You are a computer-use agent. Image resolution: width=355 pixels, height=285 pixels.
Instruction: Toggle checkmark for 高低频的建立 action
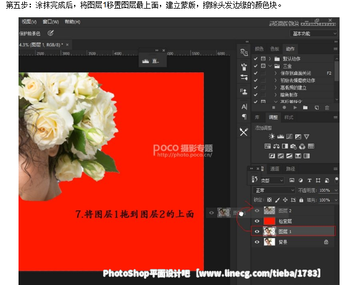tap(256, 88)
